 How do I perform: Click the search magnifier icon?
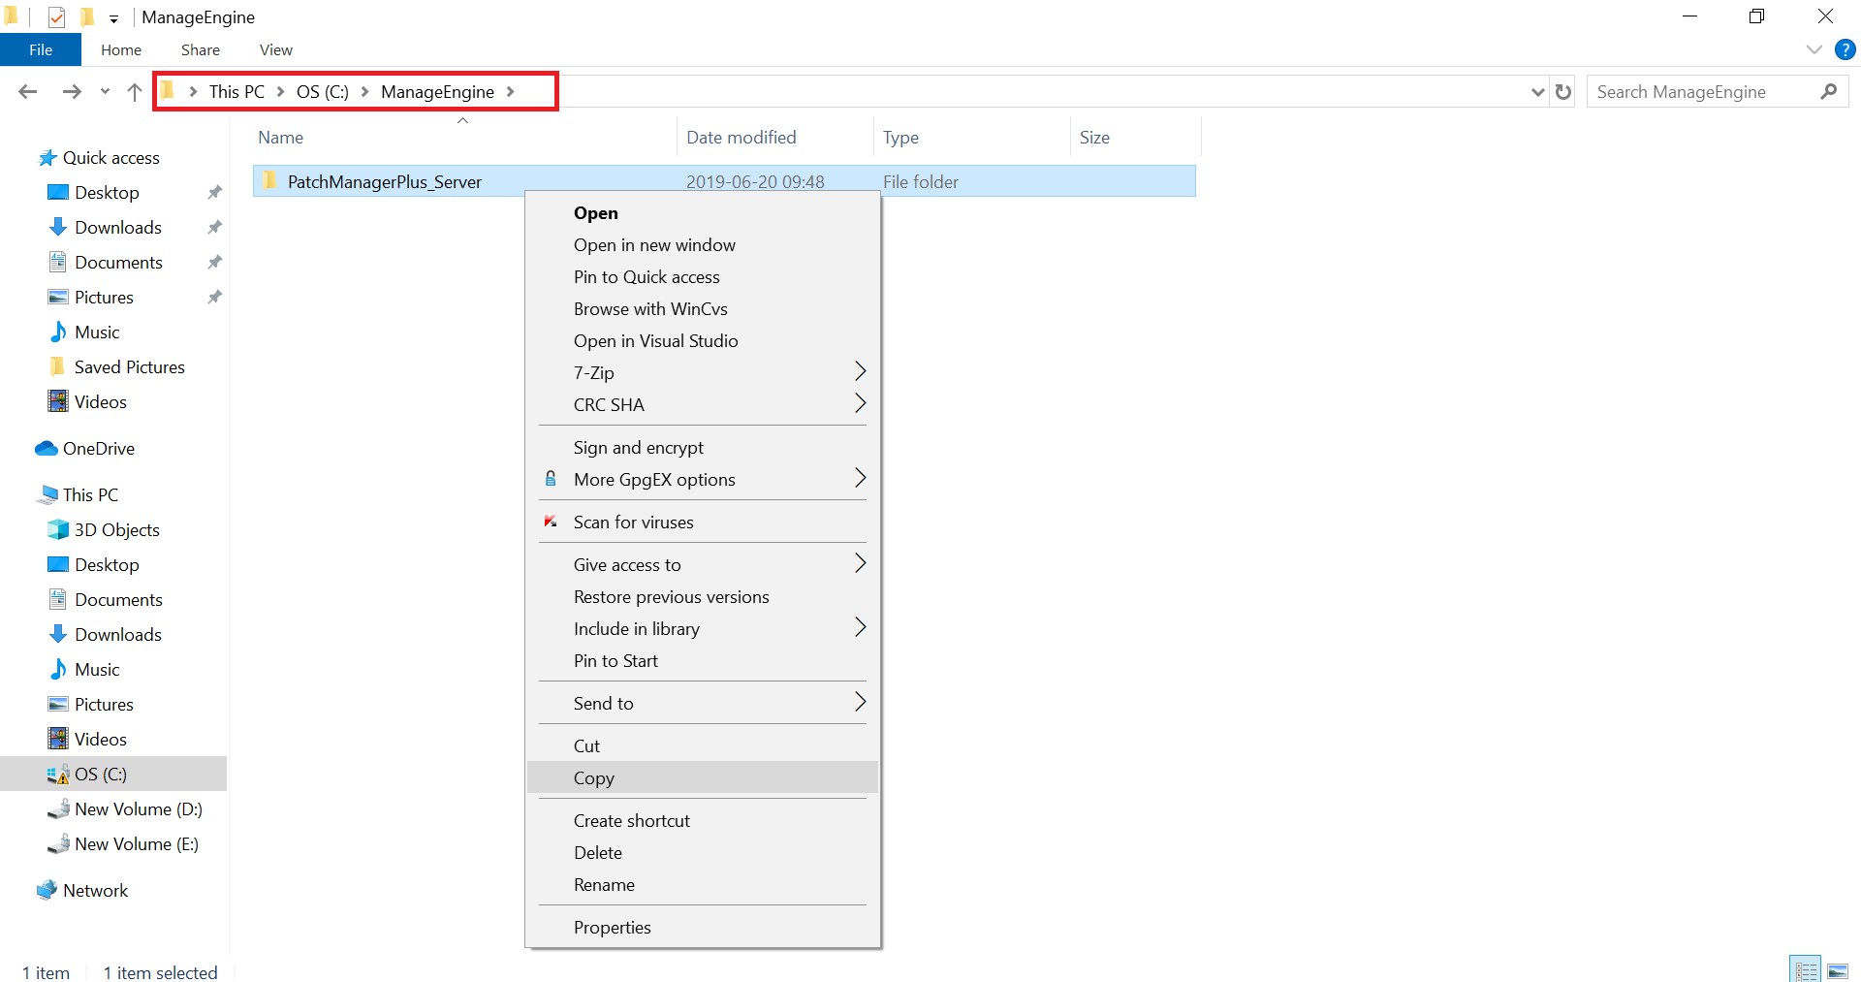click(1829, 91)
